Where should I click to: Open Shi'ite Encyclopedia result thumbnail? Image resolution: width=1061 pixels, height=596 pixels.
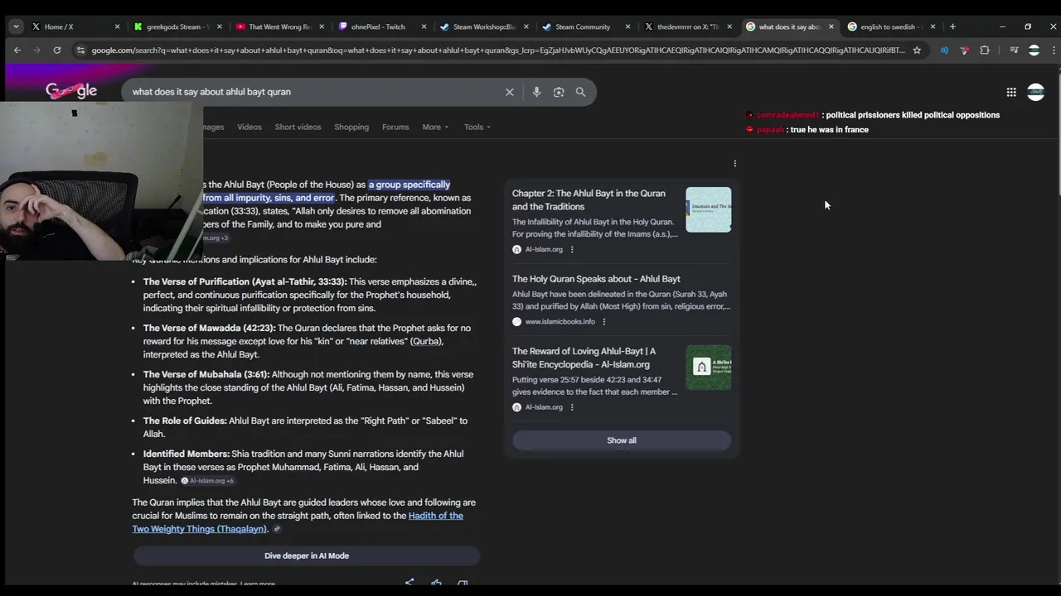click(x=709, y=368)
